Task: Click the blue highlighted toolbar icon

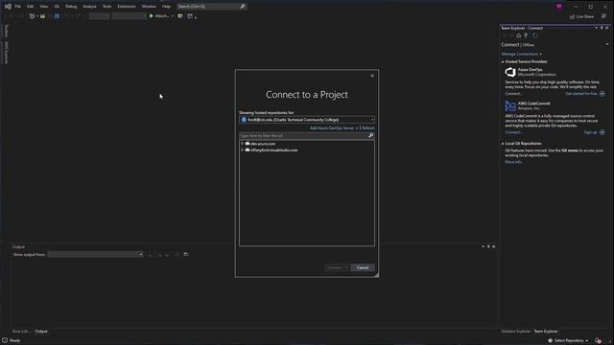Action: [x=57, y=16]
